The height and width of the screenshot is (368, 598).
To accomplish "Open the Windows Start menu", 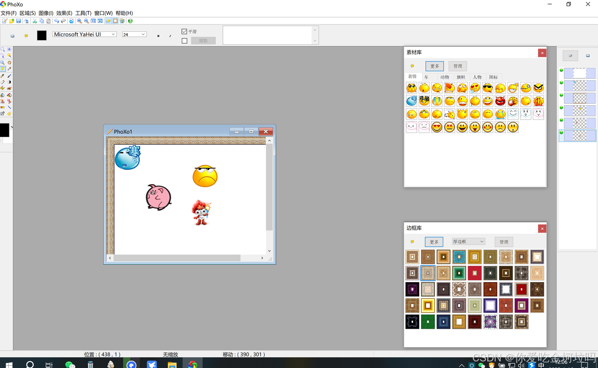I will 9,364.
